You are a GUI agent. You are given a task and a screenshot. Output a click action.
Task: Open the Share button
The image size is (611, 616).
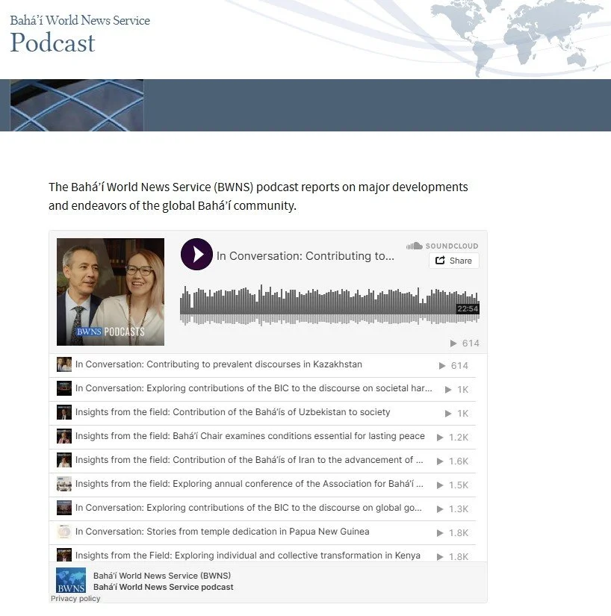[x=454, y=261]
